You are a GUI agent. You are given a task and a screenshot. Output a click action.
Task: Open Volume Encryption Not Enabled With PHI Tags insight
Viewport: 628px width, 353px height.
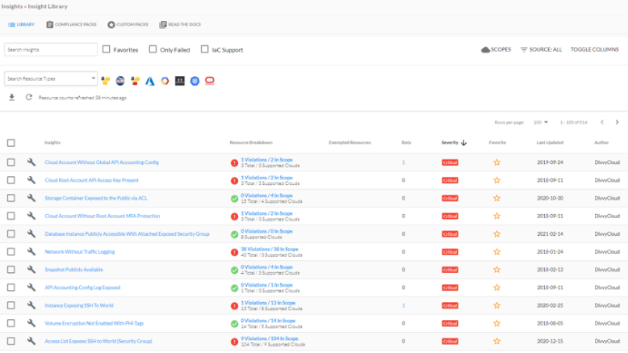94,323
